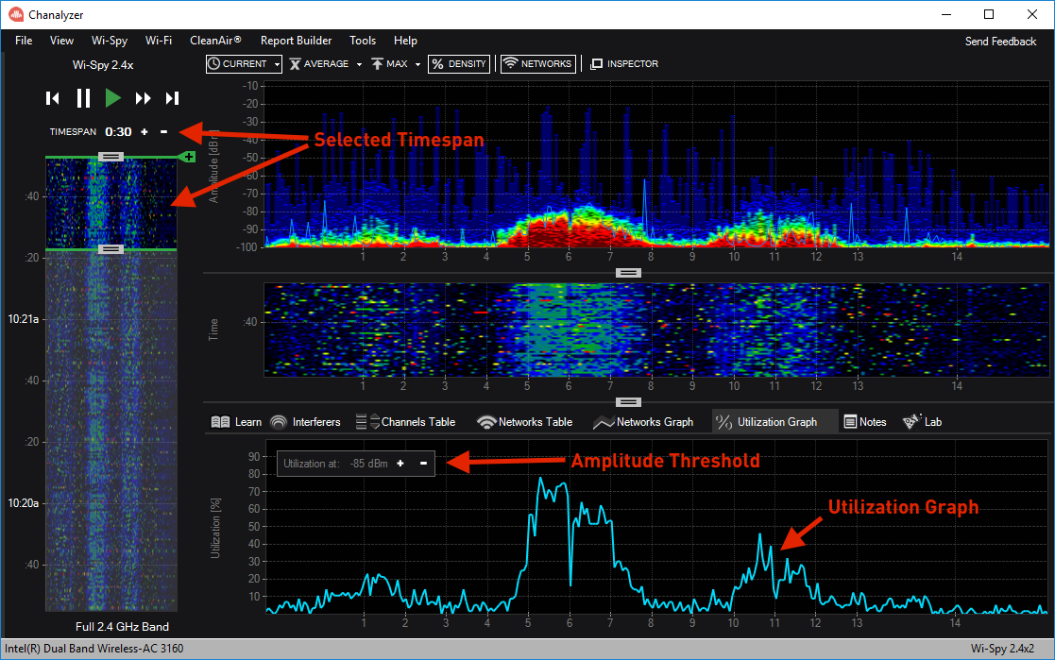Image resolution: width=1055 pixels, height=660 pixels.
Task: Open the Channels Table tab
Action: (406, 422)
